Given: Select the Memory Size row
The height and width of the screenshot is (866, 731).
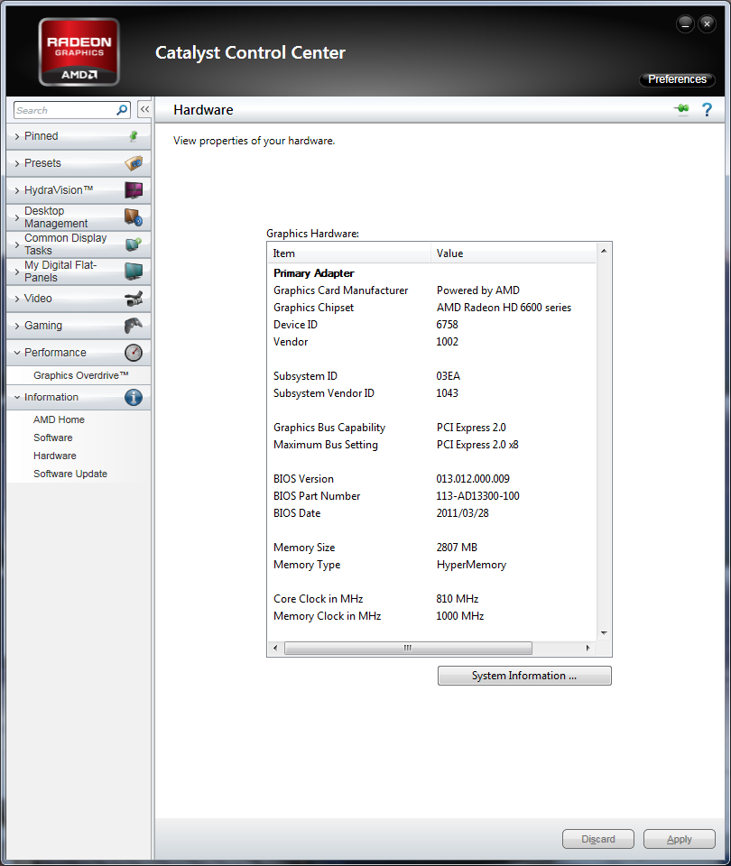Looking at the screenshot, I should (431, 548).
